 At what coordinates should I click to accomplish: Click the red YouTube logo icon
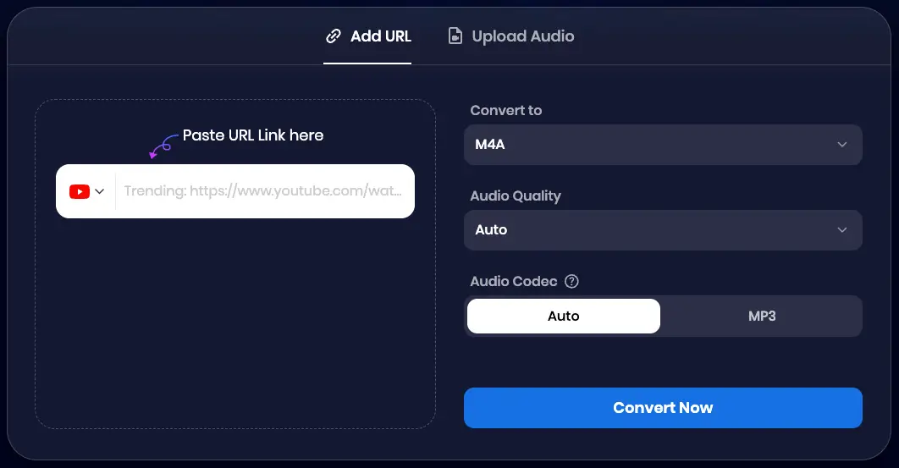coord(80,191)
